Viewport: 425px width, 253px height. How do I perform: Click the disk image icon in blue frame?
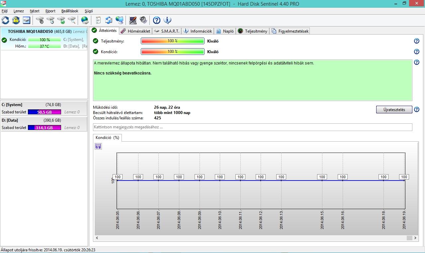[x=27, y=20]
